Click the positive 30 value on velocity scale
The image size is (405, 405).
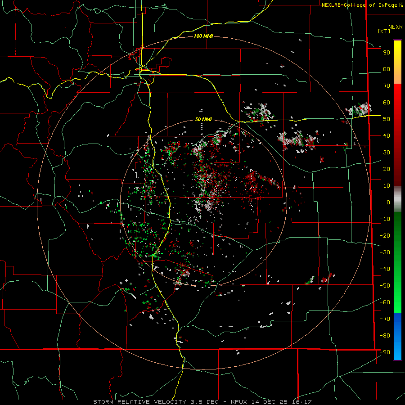coord(387,153)
